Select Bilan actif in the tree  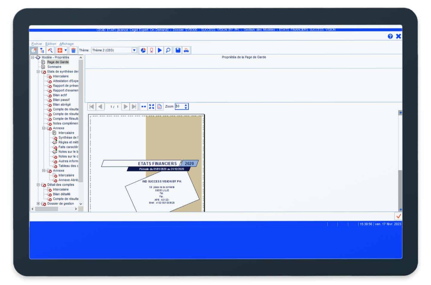(x=60, y=95)
